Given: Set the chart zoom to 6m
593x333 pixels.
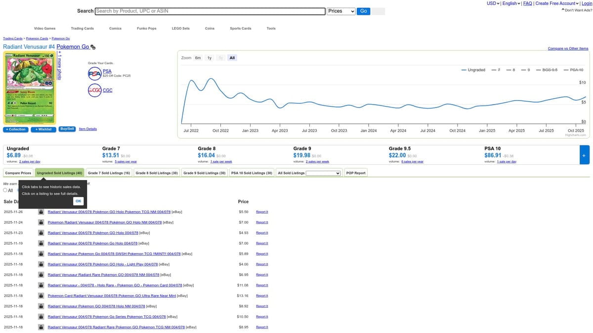Looking at the screenshot, I should click(x=198, y=58).
